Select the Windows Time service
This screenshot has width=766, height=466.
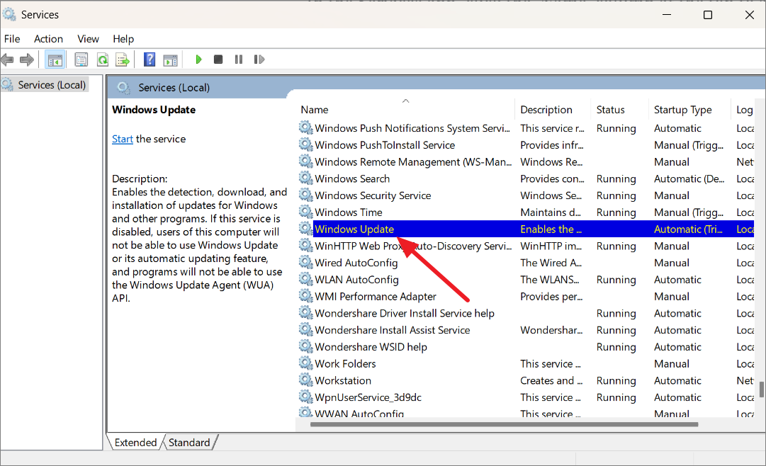526,212
